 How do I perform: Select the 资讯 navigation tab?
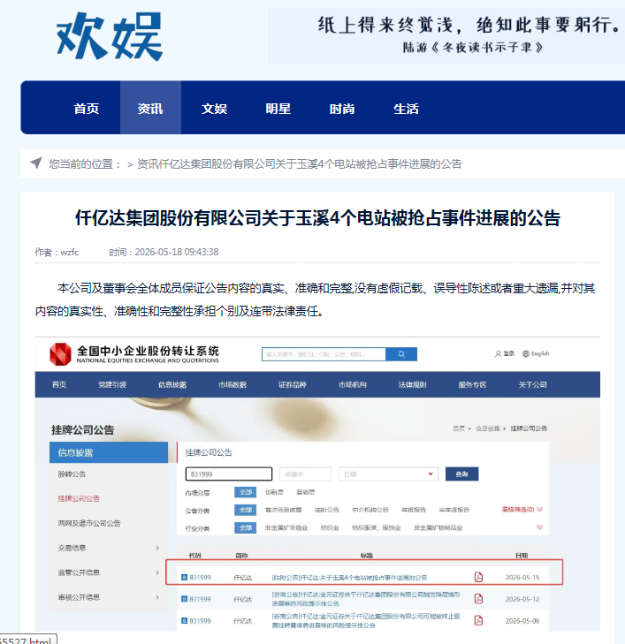click(150, 109)
